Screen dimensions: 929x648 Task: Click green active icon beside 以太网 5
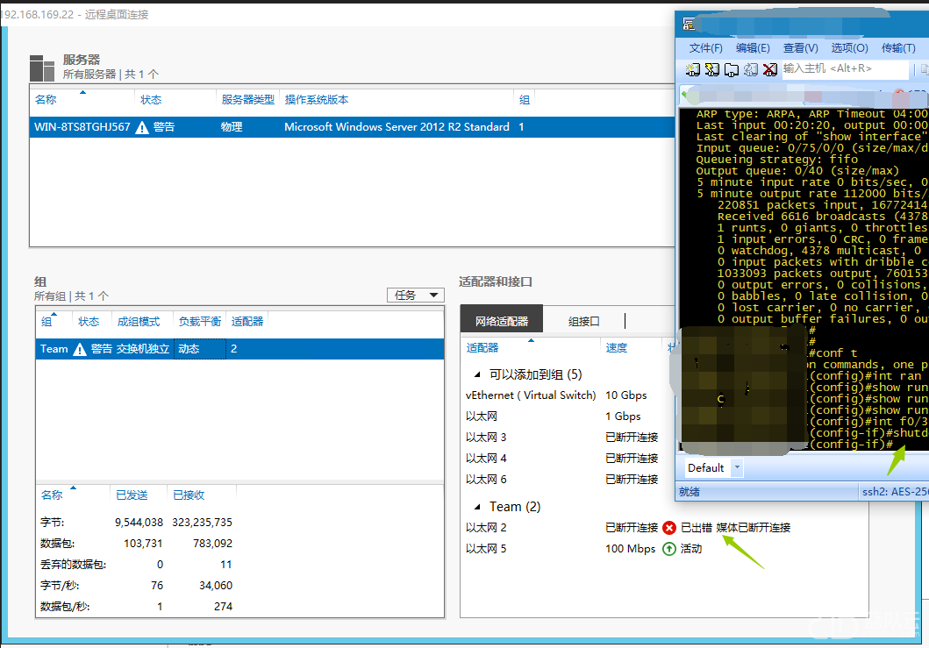pyautogui.click(x=669, y=549)
